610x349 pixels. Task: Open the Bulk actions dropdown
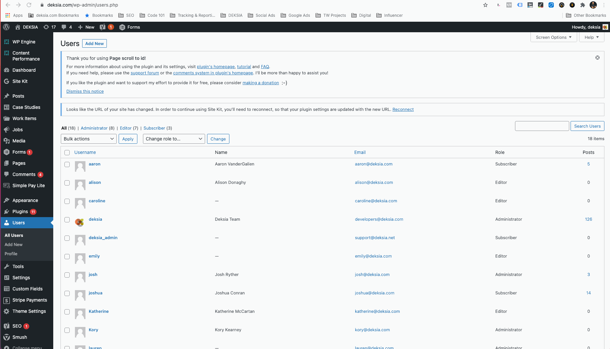tap(88, 139)
